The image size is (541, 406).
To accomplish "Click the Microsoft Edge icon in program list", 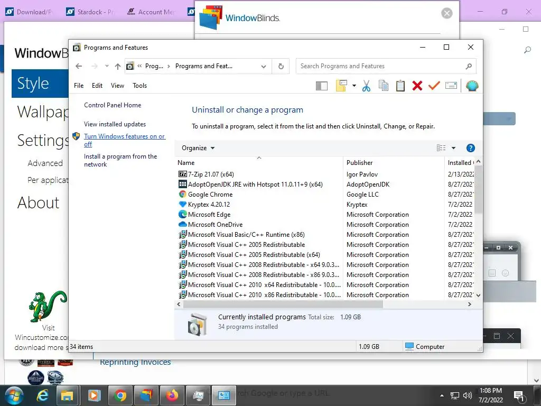I will (182, 214).
